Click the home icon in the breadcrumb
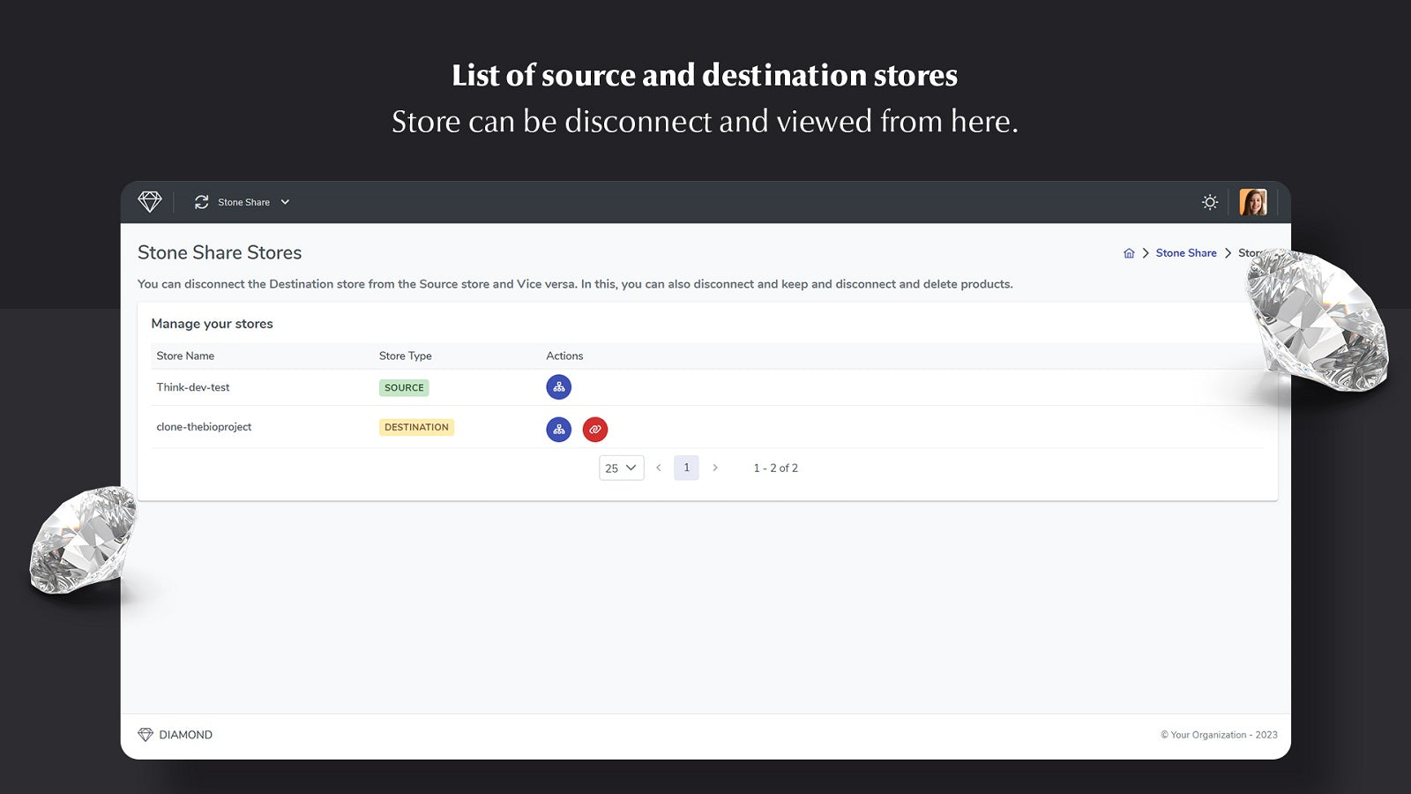Image resolution: width=1411 pixels, height=794 pixels. click(1129, 253)
